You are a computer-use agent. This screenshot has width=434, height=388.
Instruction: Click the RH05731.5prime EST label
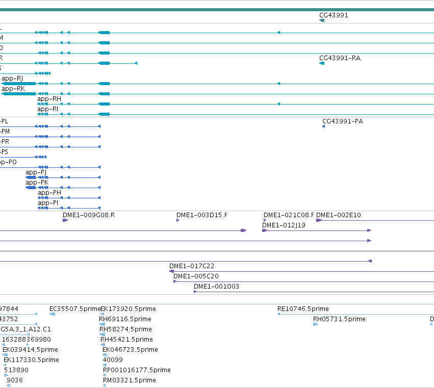(339, 319)
